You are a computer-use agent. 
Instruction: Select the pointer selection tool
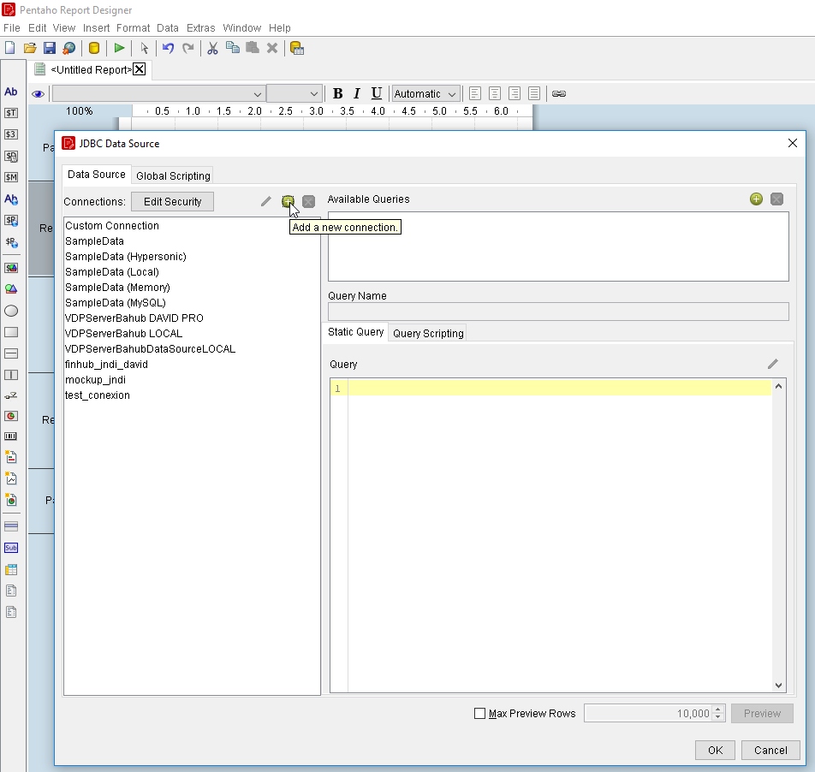tap(144, 48)
